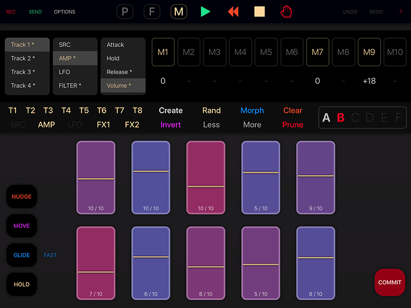Switch to the FX1 tab
Viewport: 411px width, 308px height.
coord(103,124)
